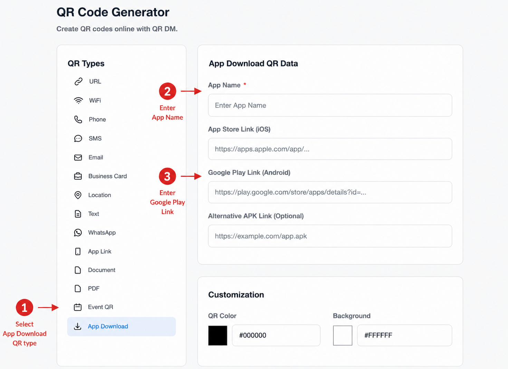Click the QR Code Generator title
The width and height of the screenshot is (508, 369).
click(x=113, y=12)
